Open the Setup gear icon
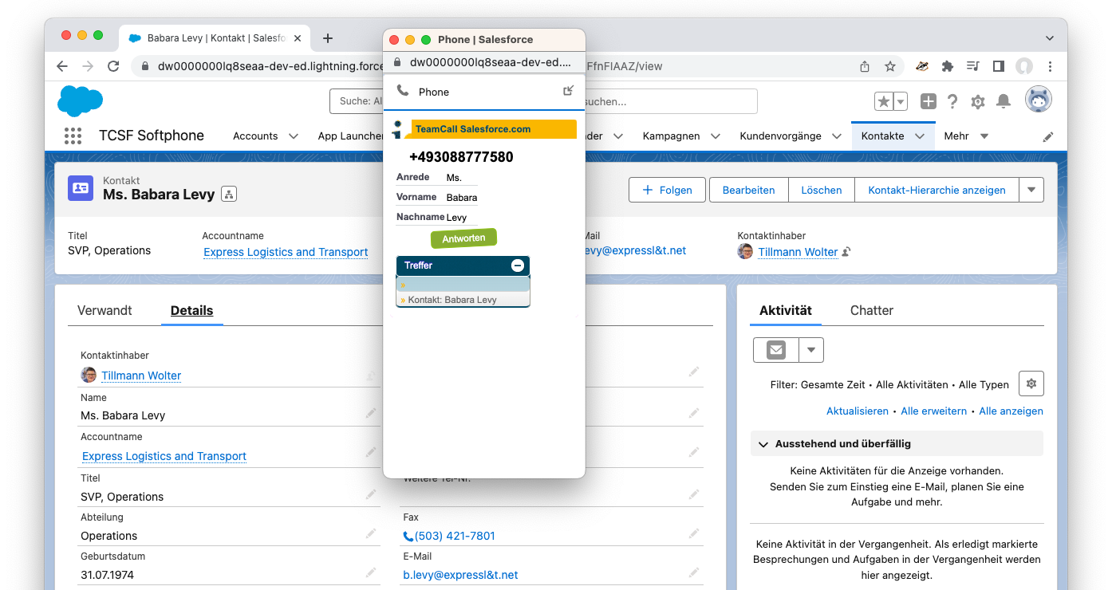1112x590 pixels. tap(978, 101)
